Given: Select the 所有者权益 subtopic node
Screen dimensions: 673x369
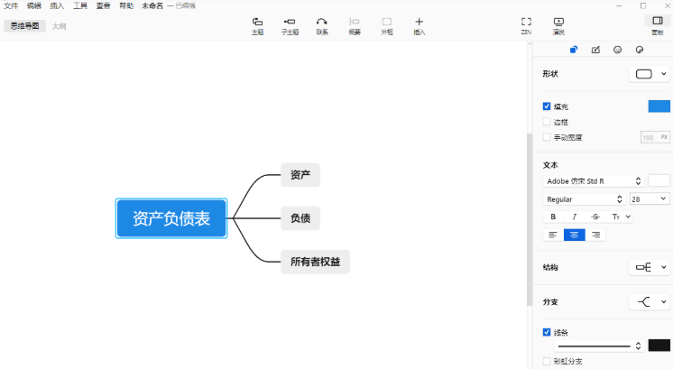Looking at the screenshot, I should (x=316, y=262).
